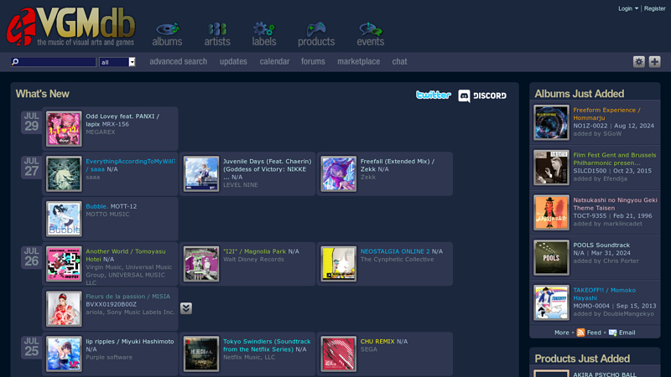Open CHU REMIX cover thumbnail
Viewport: 671px width, 377px height.
pos(339,354)
